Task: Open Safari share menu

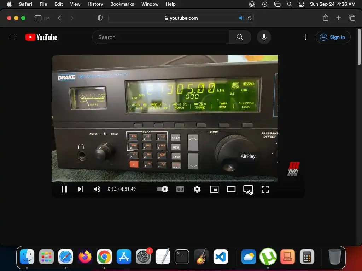Action: click(x=326, y=18)
